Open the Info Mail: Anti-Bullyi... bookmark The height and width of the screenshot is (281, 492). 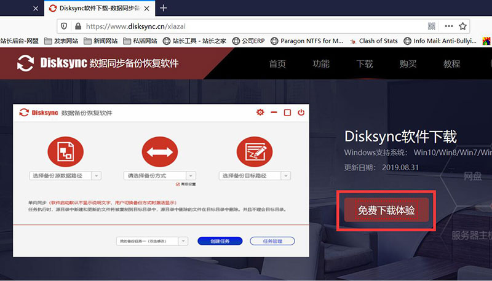tap(440, 41)
